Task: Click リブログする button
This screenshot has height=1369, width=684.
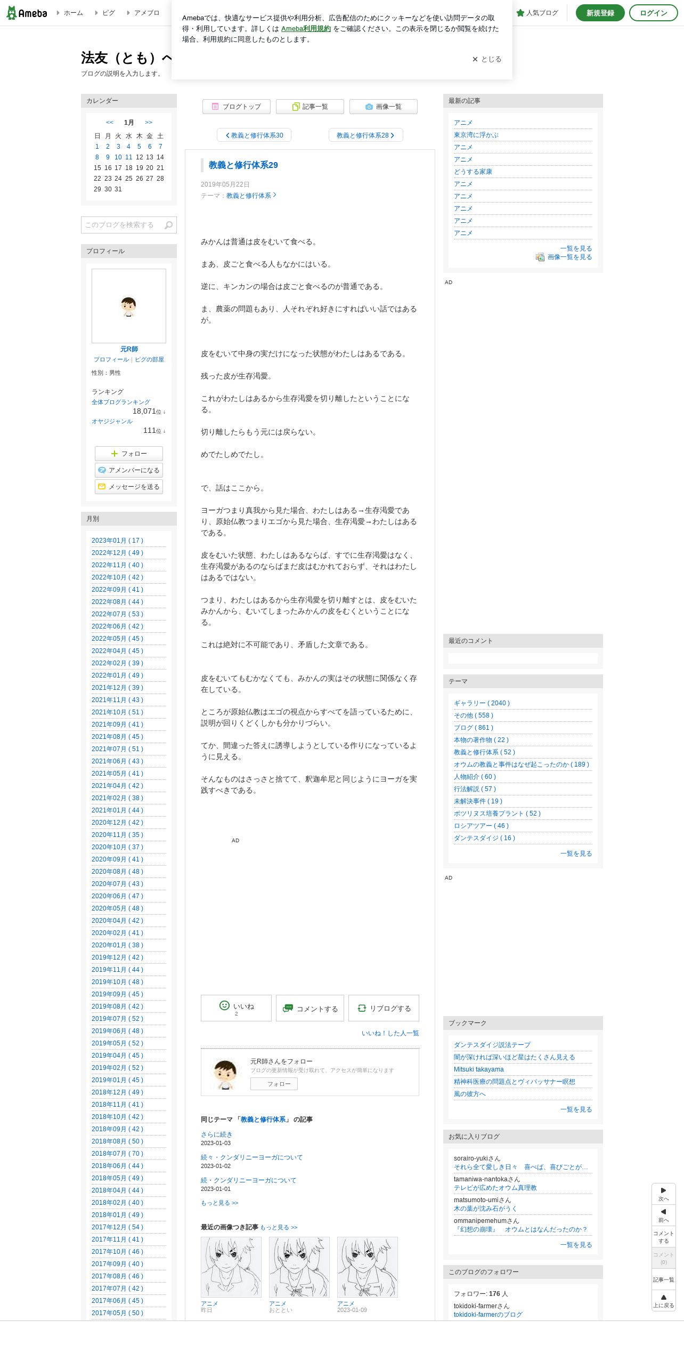Action: coord(383,1008)
